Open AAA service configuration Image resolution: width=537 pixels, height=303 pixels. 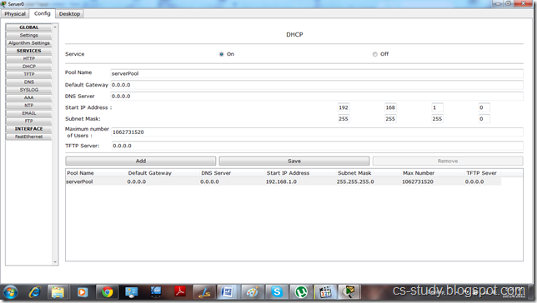(28, 97)
